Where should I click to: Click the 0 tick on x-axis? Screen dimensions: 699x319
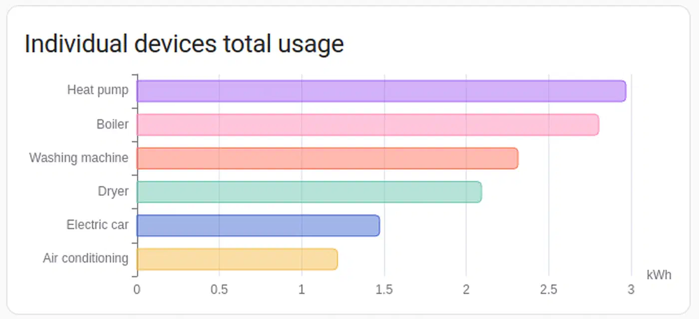[137, 290]
